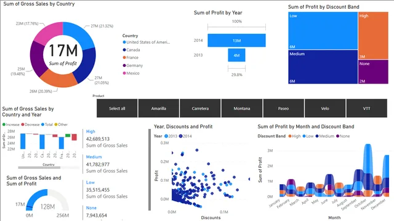
Task: Select Germany in the country legend
Action: click(x=133, y=66)
